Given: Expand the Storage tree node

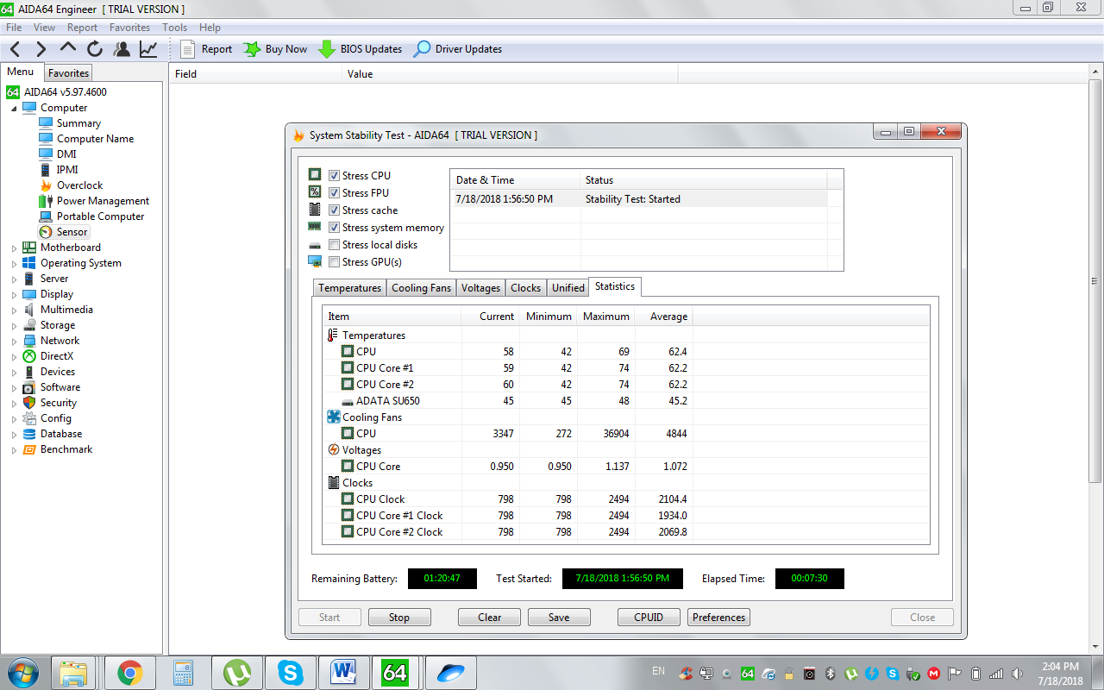Looking at the screenshot, I should tap(14, 326).
